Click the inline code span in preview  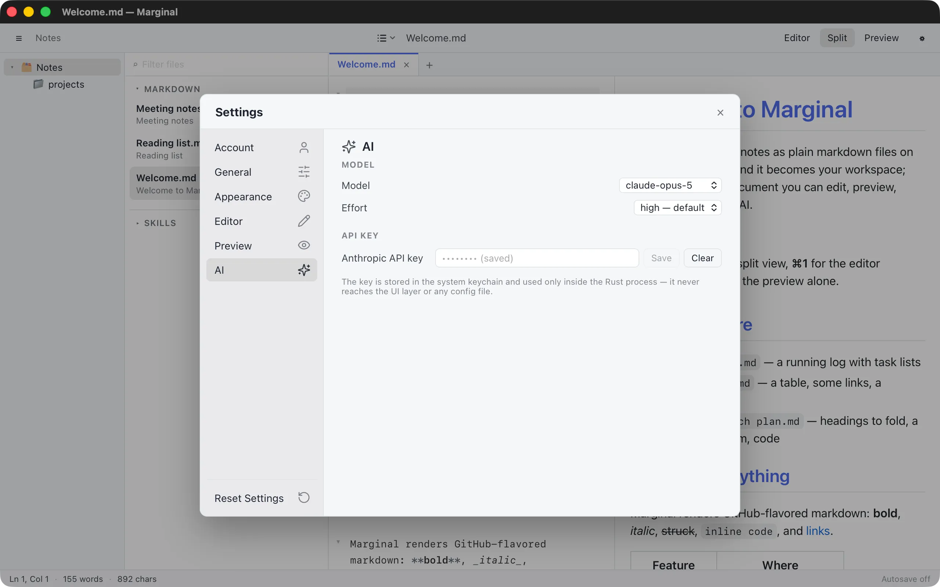click(738, 531)
